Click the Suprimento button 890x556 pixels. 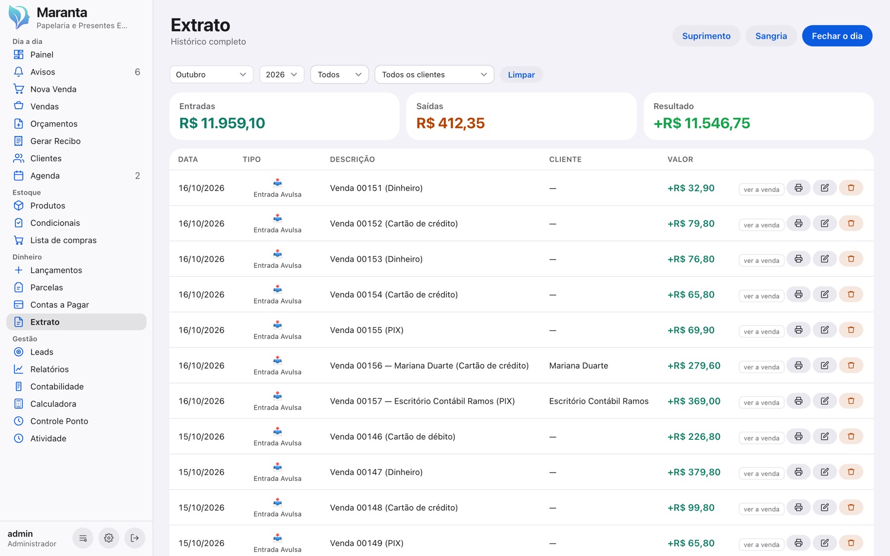pos(706,36)
